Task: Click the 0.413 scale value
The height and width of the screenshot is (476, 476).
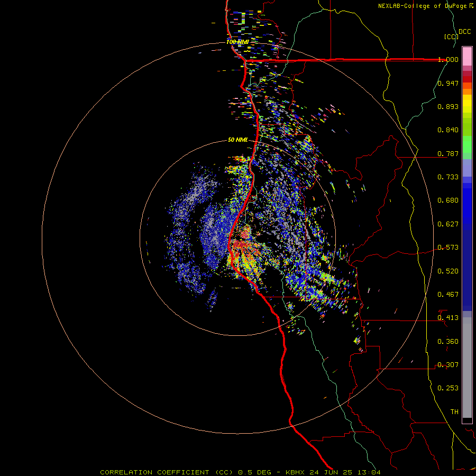Action: pos(448,318)
